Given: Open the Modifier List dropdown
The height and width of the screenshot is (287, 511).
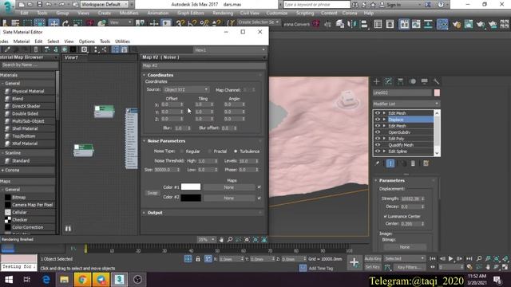Looking at the screenshot, I should [406, 104].
